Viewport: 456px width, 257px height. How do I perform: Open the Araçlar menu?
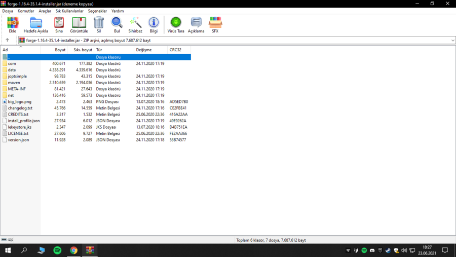45,11
